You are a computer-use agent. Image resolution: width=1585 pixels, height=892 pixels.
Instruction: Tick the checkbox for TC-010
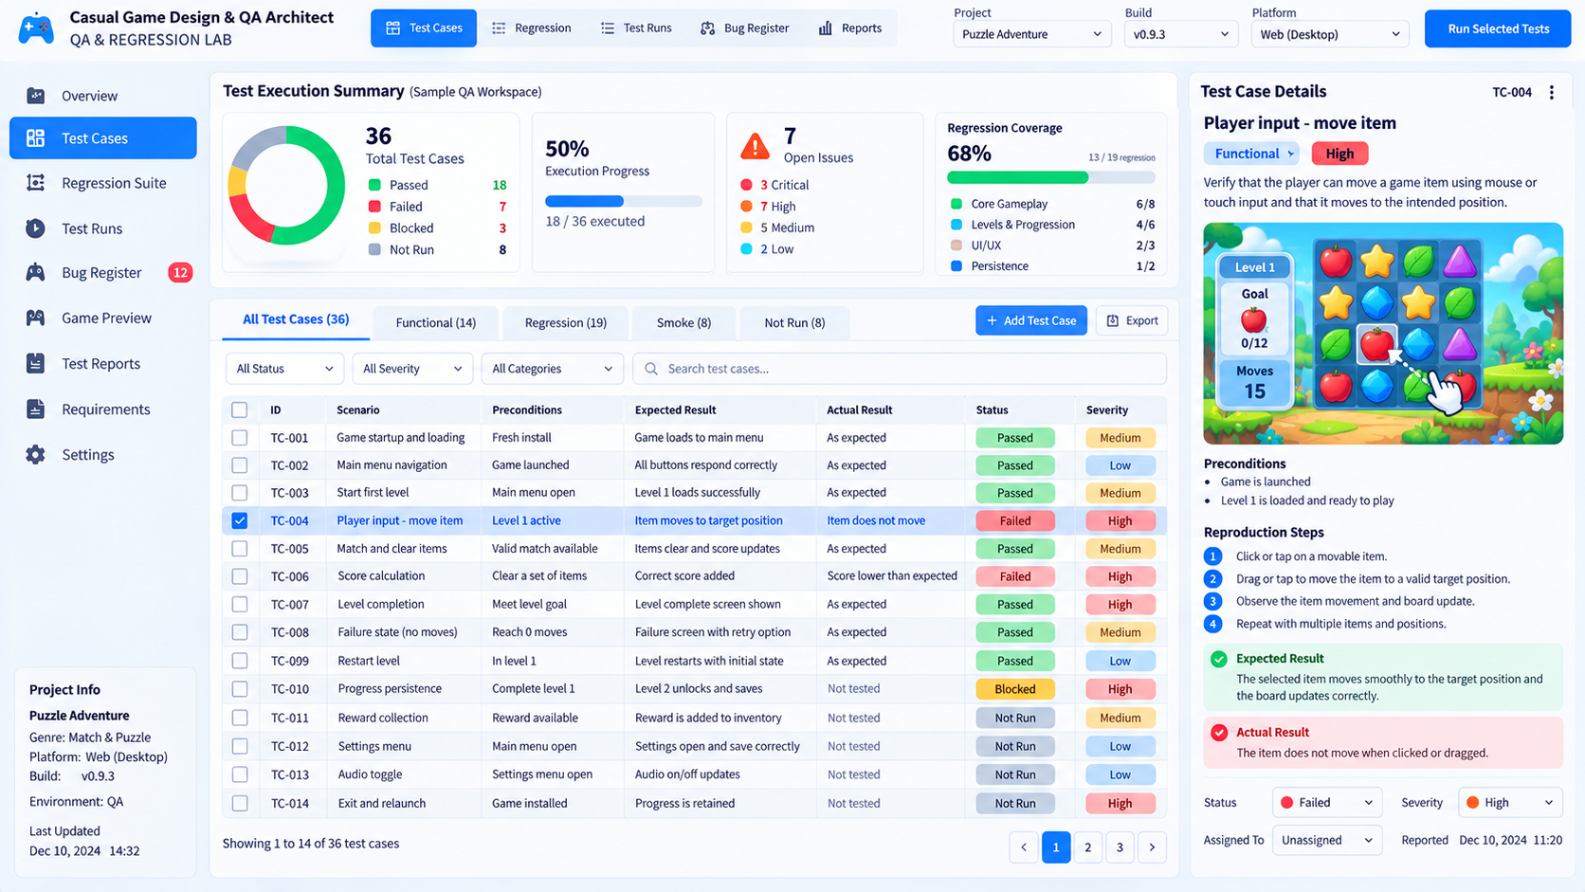[240, 689]
